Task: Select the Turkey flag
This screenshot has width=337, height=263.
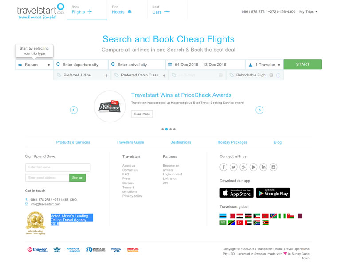Action: coord(240,223)
